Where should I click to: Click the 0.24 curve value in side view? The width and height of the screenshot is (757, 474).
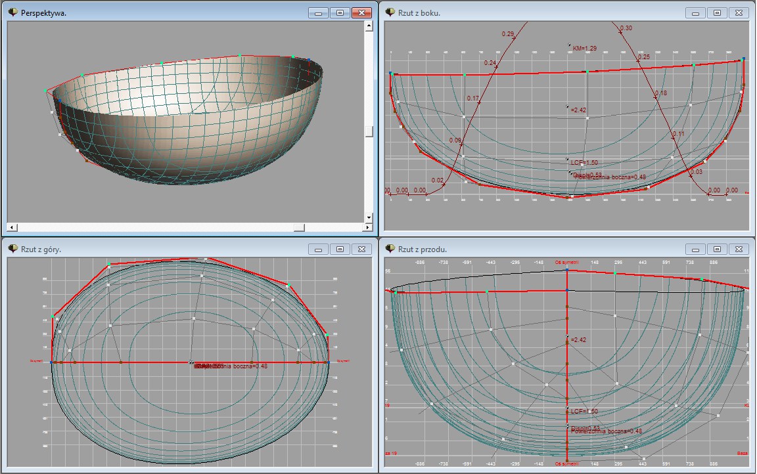490,62
